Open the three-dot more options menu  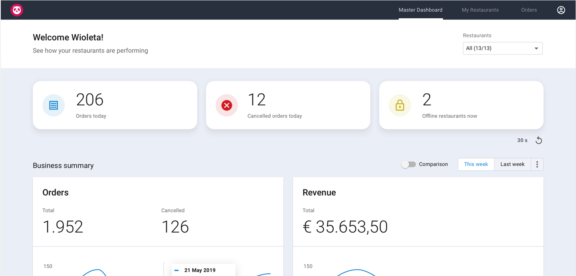[537, 164]
